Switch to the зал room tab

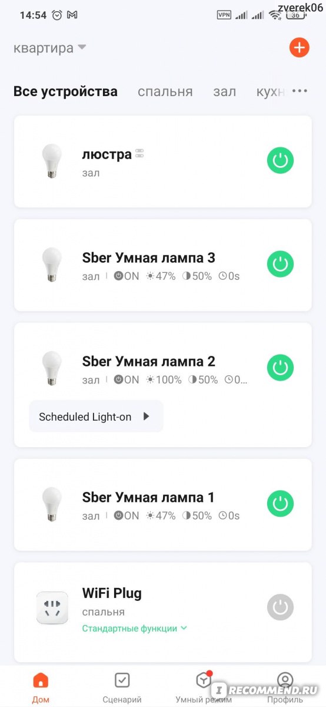pos(225,91)
